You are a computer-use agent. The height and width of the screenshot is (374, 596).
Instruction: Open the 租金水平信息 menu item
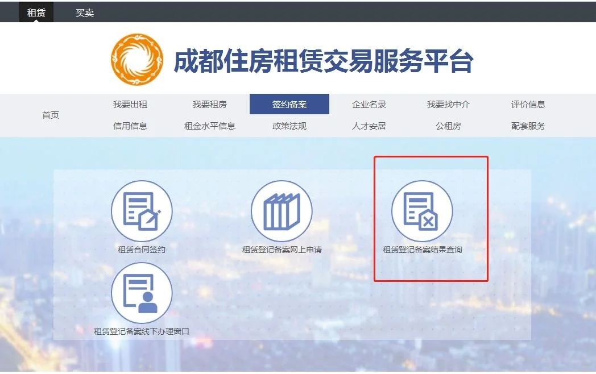pyautogui.click(x=209, y=126)
